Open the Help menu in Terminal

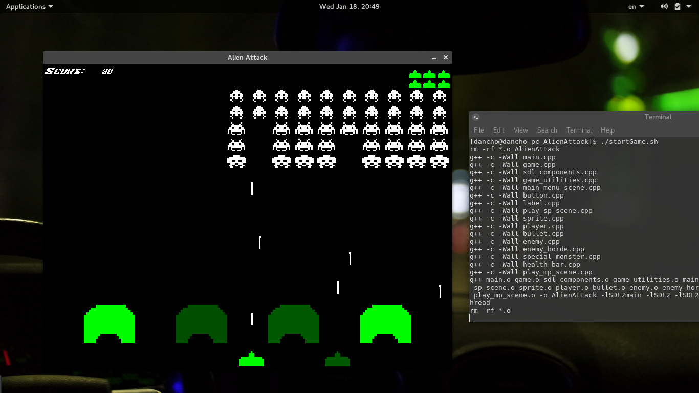click(607, 130)
